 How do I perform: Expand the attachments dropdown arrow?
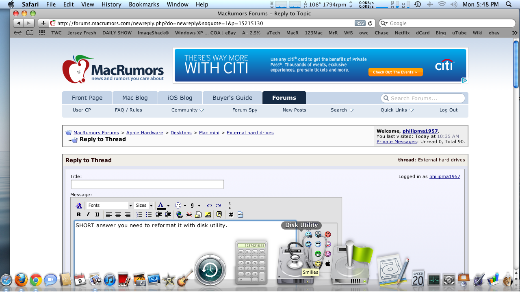tap(199, 206)
